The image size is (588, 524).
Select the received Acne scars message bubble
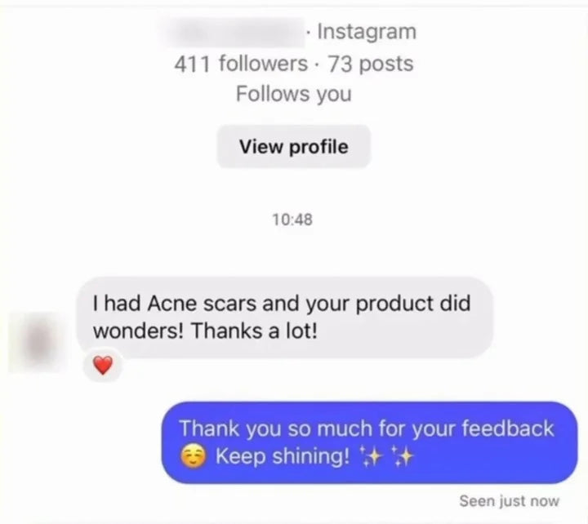click(x=285, y=318)
